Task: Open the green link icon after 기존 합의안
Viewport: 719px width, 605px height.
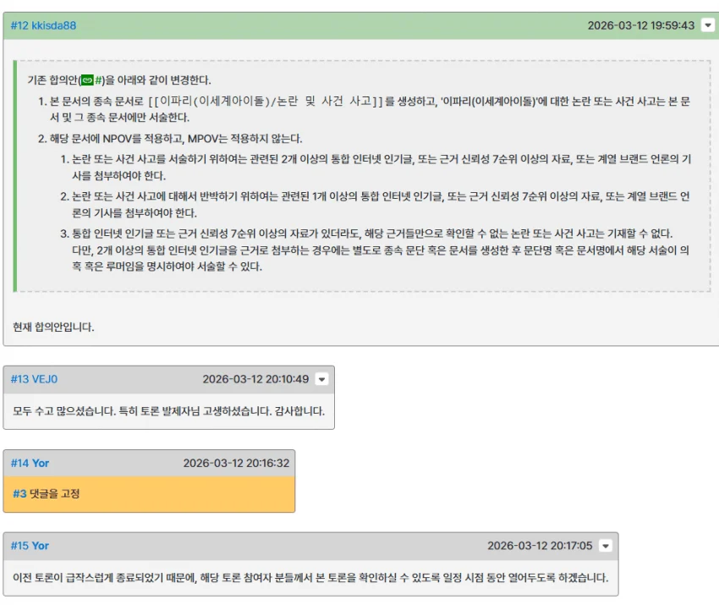Action: point(87,80)
